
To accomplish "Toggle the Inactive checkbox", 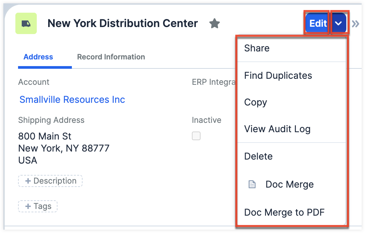I will (x=196, y=136).
